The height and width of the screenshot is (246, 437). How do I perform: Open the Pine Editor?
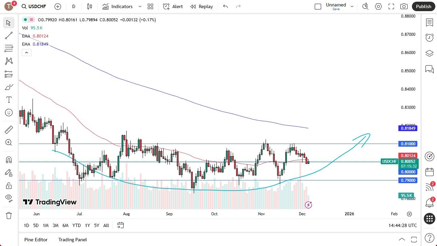36,240
